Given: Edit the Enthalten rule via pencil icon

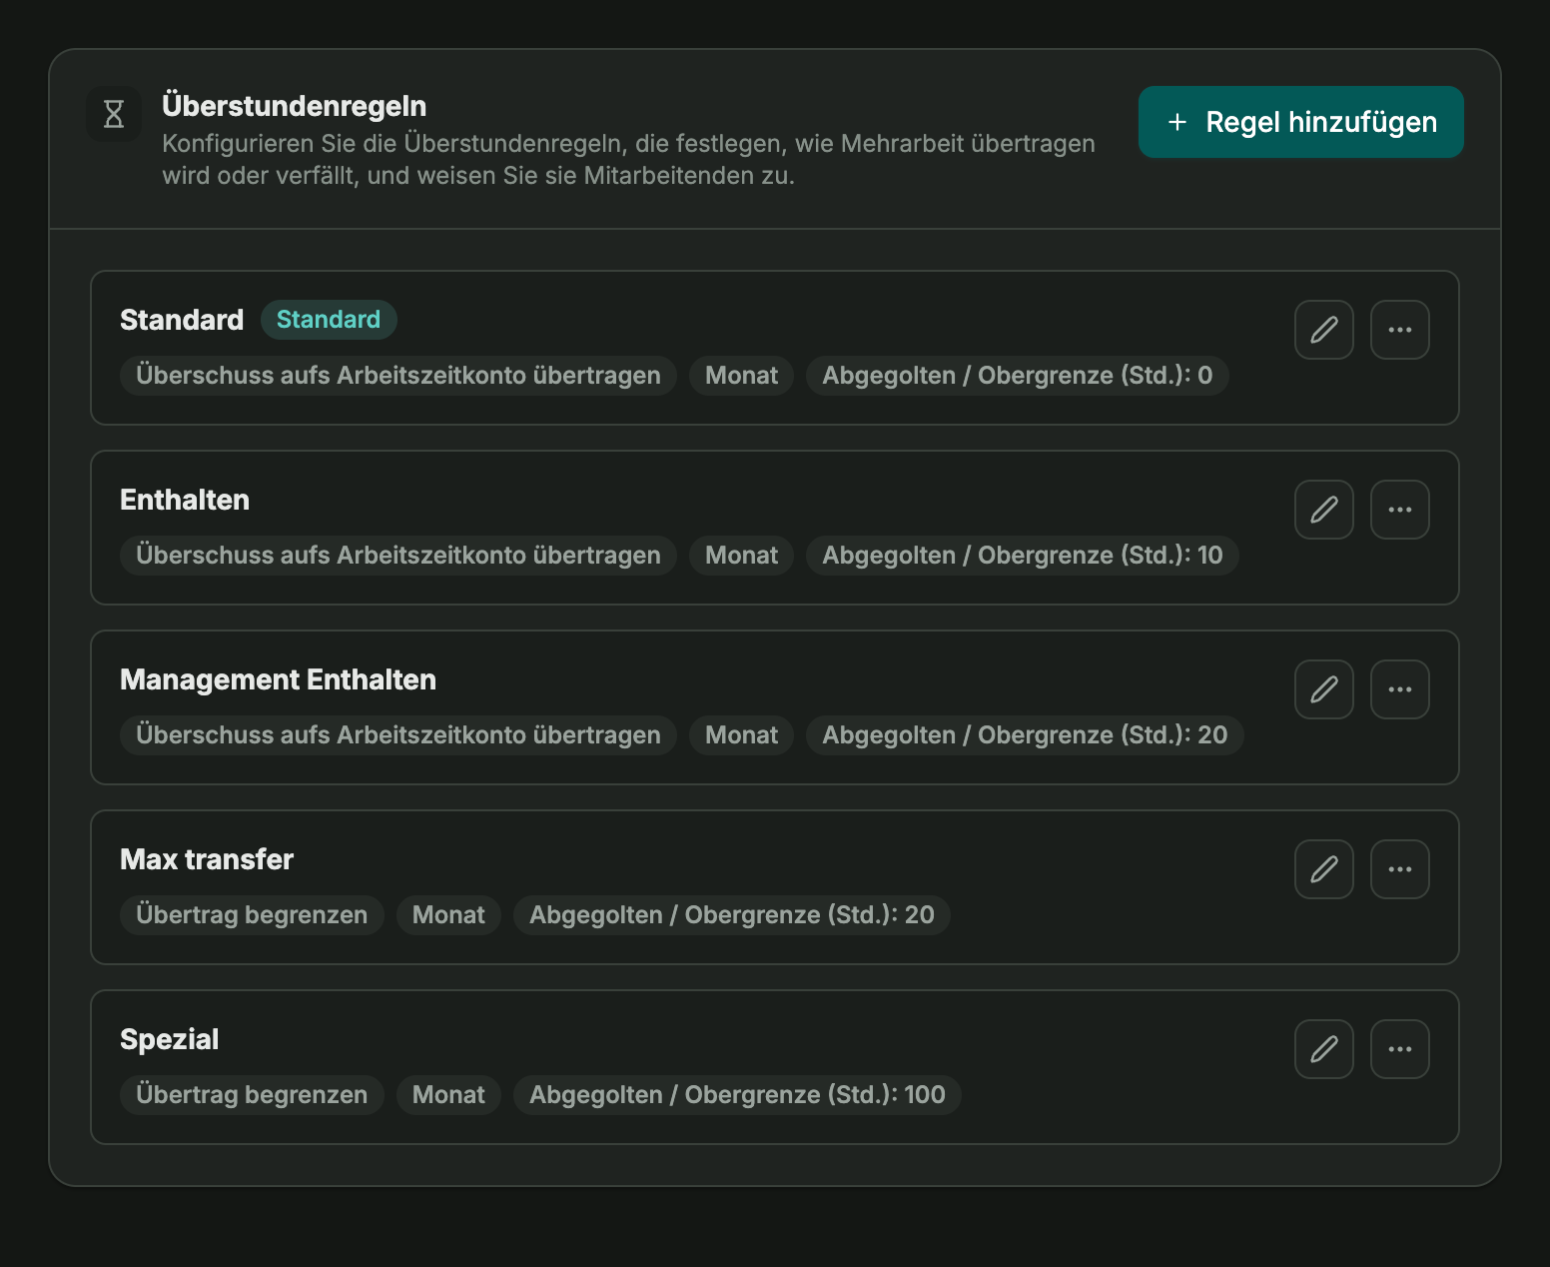Looking at the screenshot, I should (1324, 510).
